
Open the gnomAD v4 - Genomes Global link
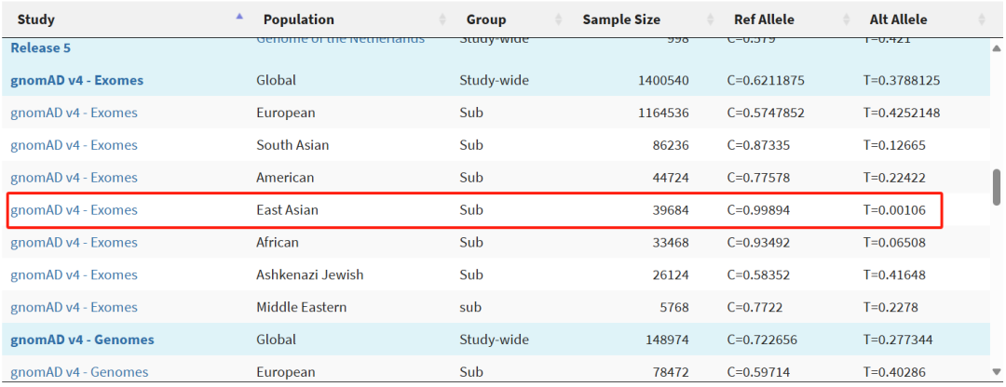(82, 340)
